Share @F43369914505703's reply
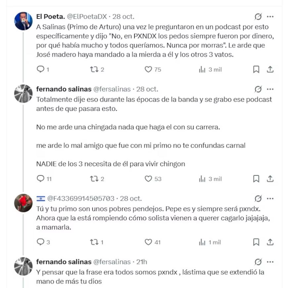The image size is (284, 288). 270,242
